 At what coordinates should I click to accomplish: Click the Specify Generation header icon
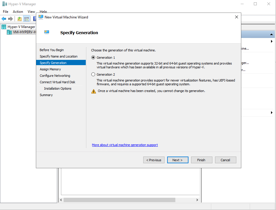(x=47, y=32)
